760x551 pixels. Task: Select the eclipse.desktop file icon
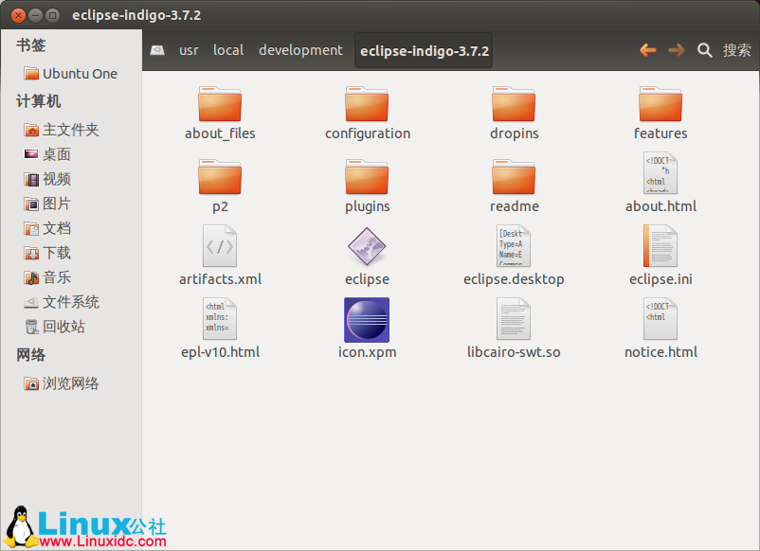click(x=514, y=245)
